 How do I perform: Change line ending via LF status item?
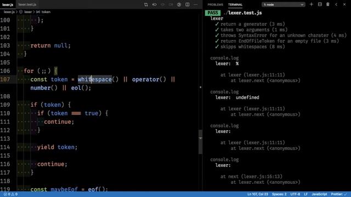[306, 194]
